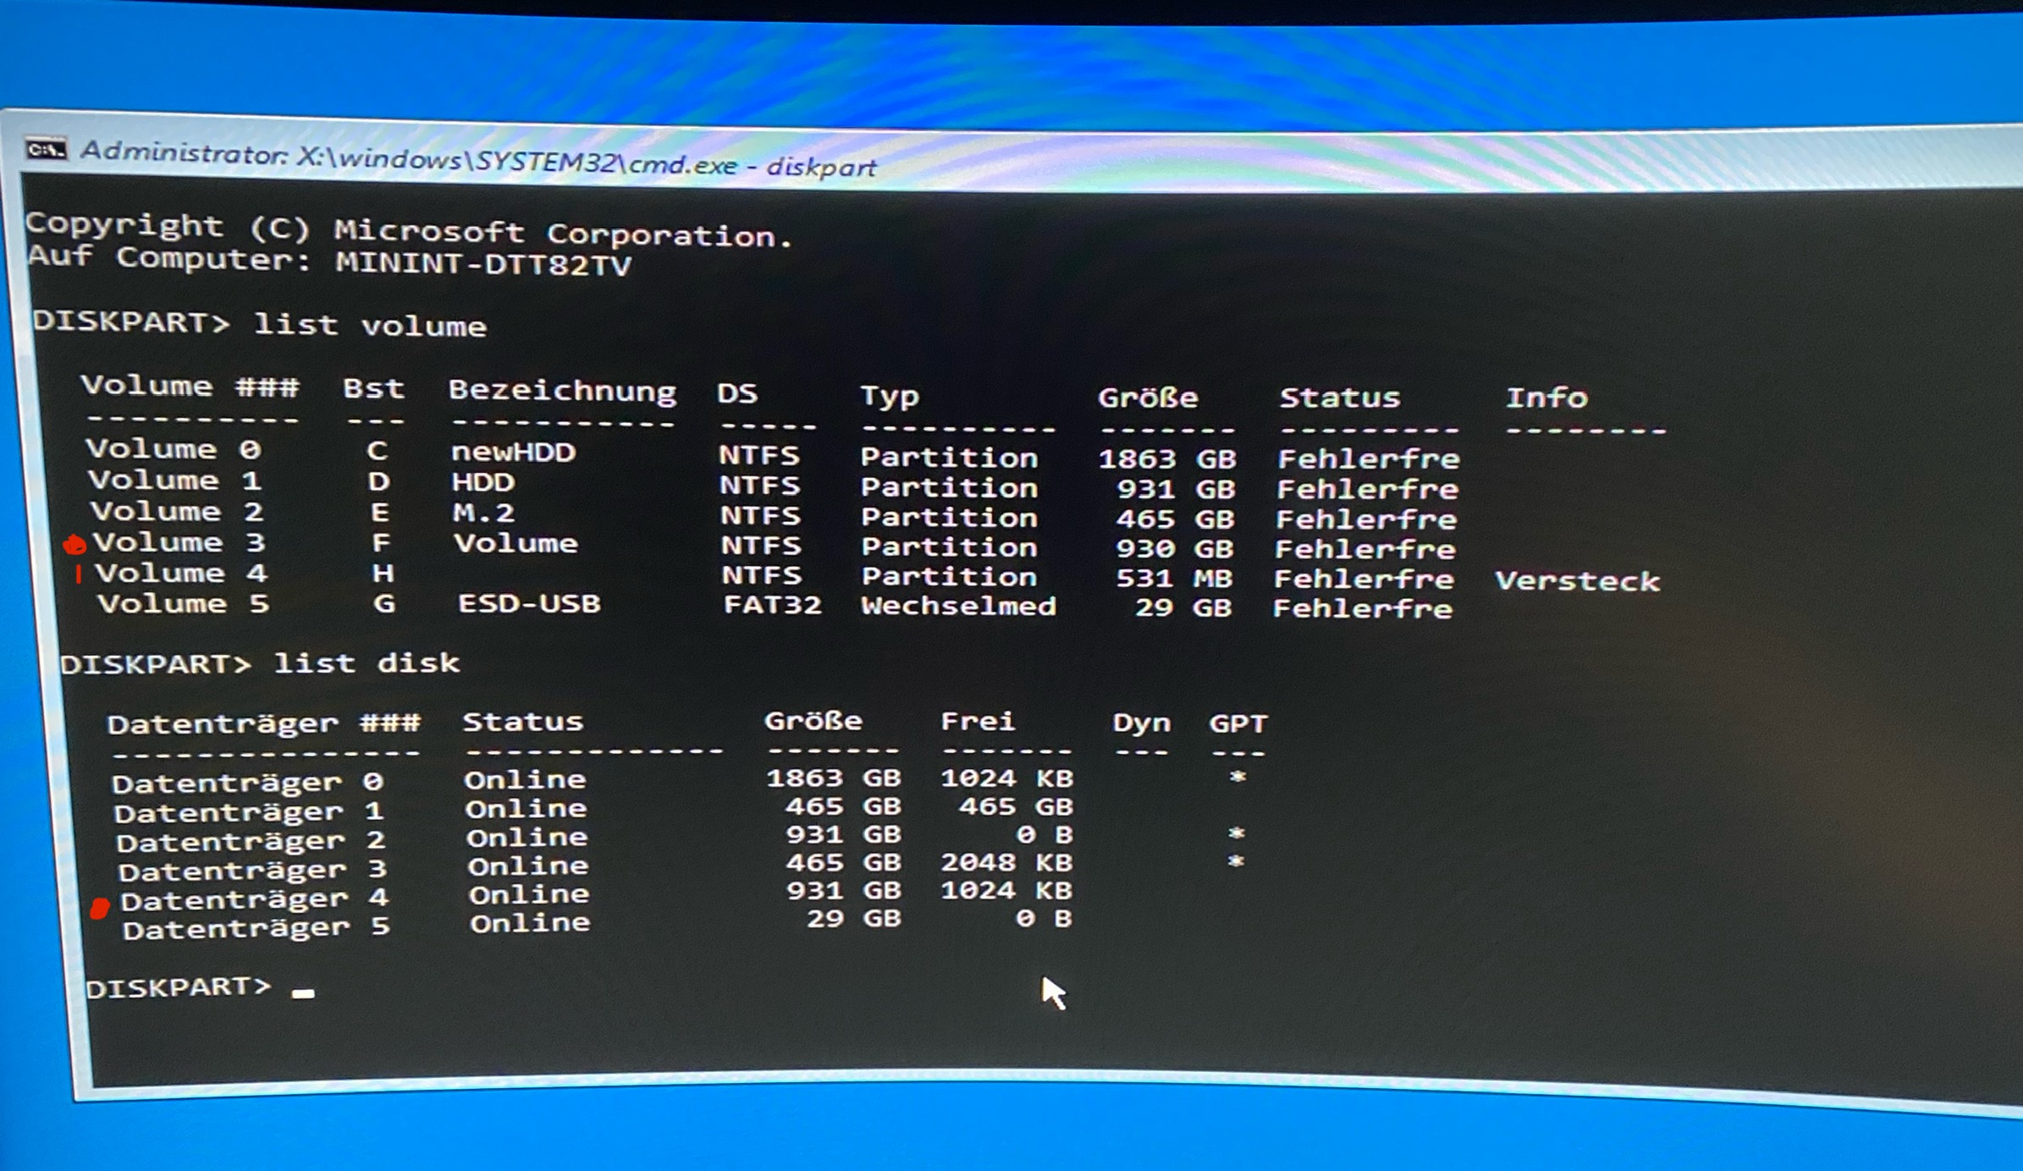
Task: Click the 'Dyn' column header
Action: pos(1142,723)
